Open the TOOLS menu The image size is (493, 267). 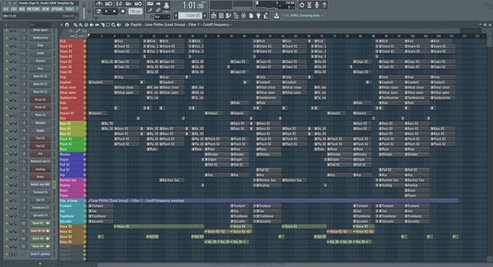click(x=70, y=9)
